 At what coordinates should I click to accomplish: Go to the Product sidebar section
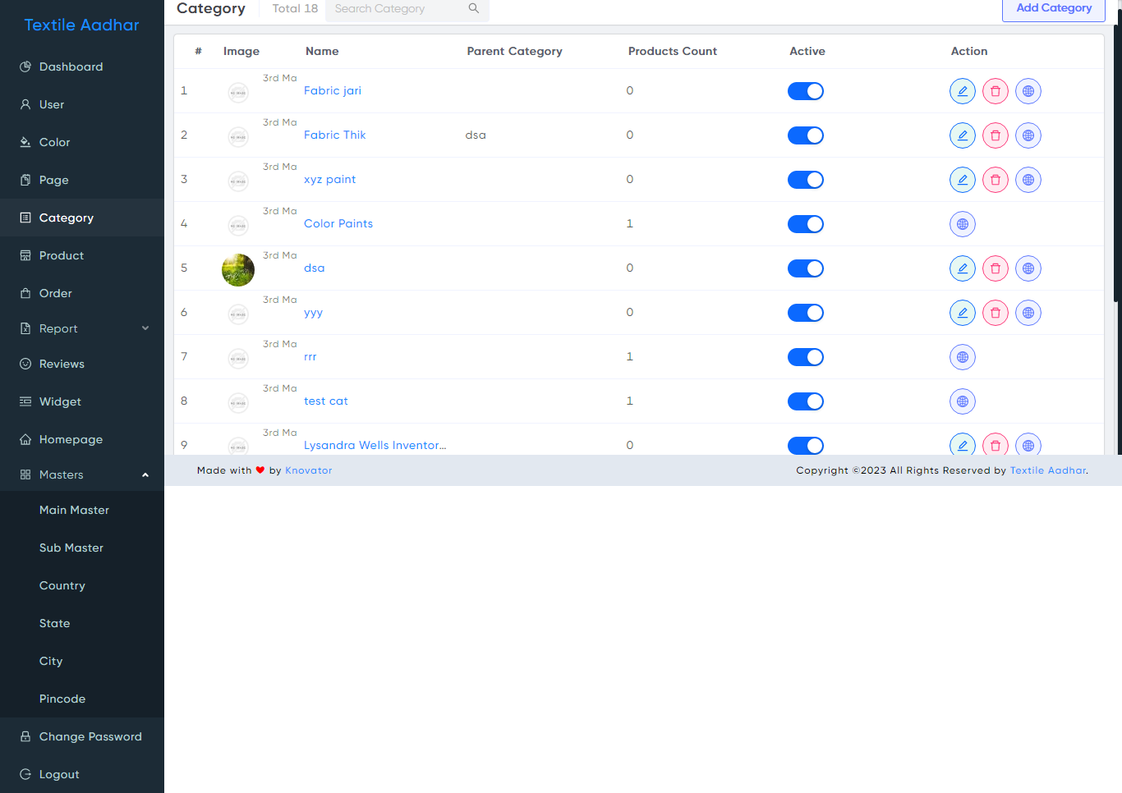tap(62, 255)
